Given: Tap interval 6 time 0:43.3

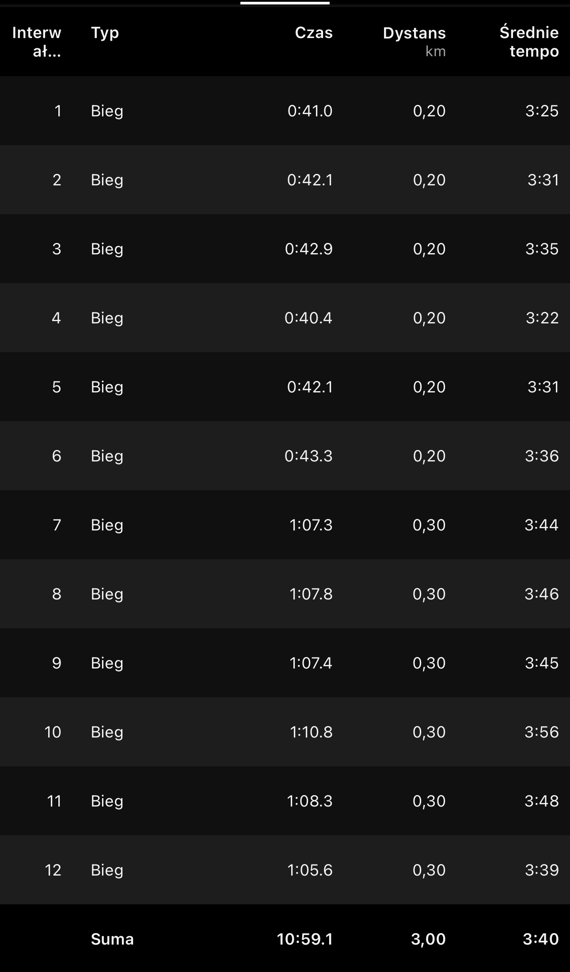Looking at the screenshot, I should coord(308,456).
